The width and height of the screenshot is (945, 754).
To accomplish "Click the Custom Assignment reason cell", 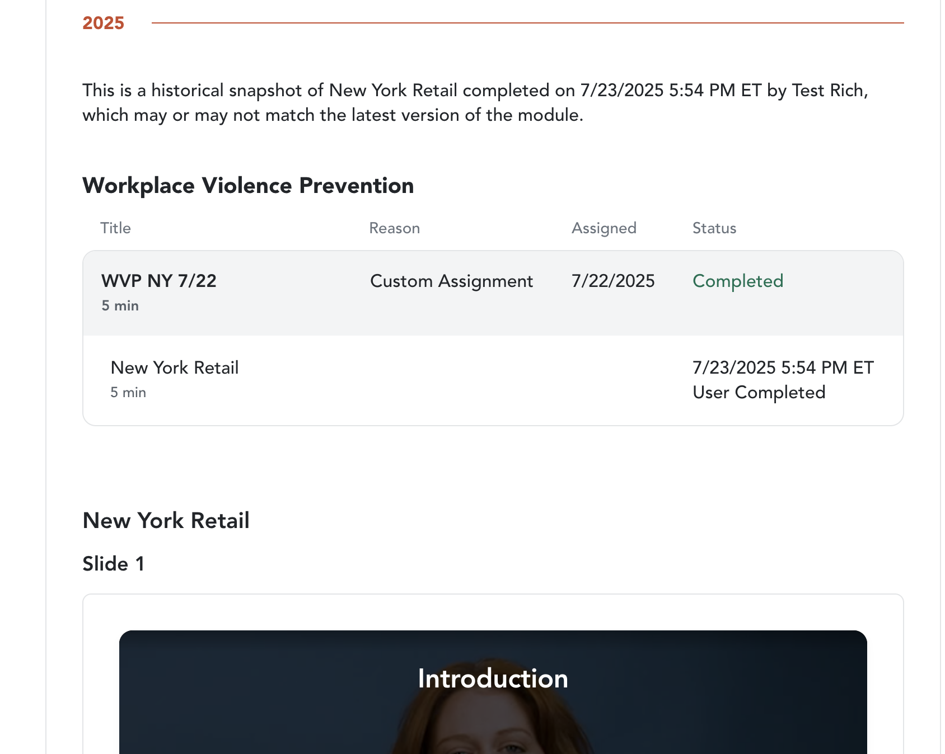I will tap(452, 281).
